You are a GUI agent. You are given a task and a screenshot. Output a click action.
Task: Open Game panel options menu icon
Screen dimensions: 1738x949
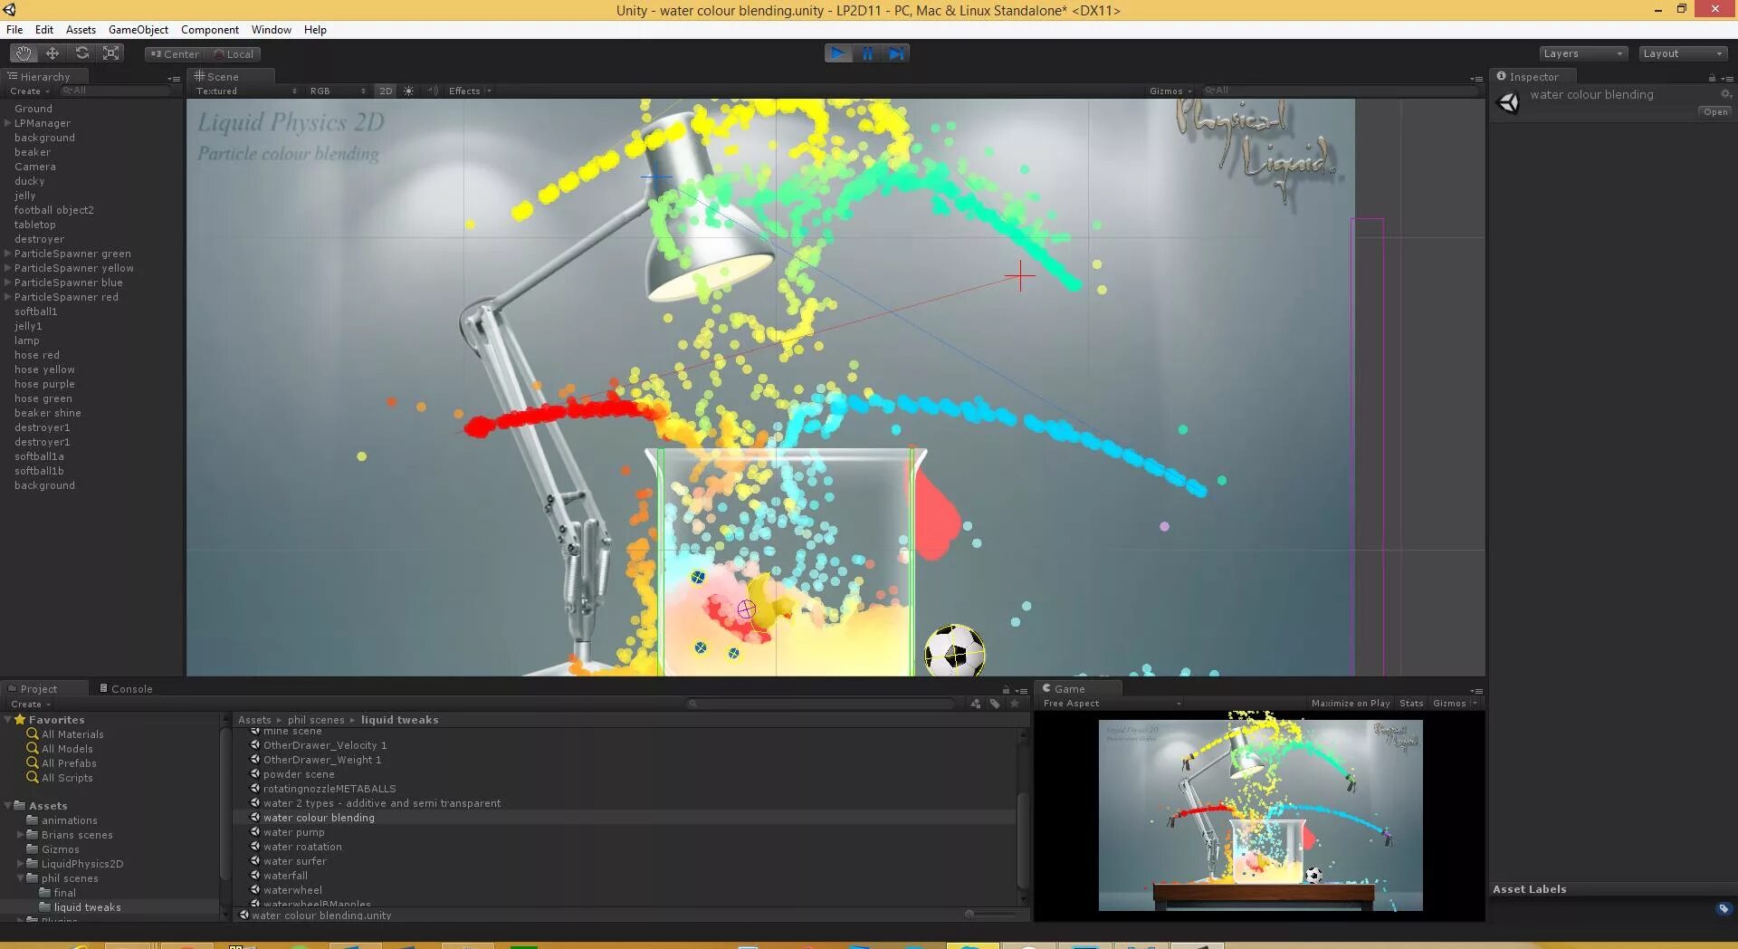pyautogui.click(x=1476, y=690)
